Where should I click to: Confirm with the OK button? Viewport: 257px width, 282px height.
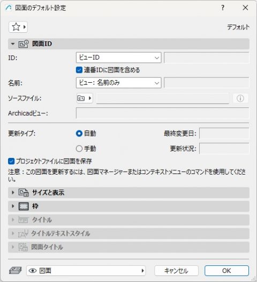[x=226, y=271]
